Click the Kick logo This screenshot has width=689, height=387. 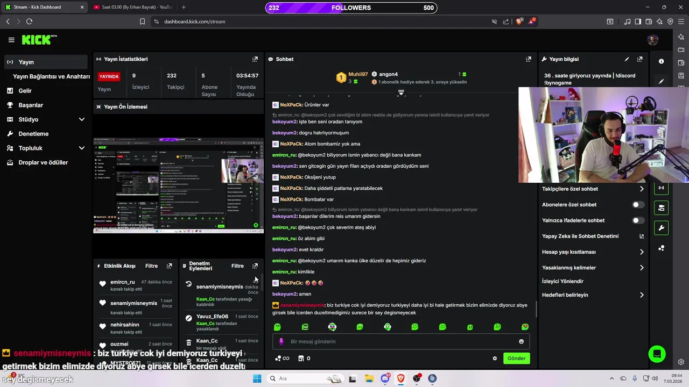(x=39, y=40)
